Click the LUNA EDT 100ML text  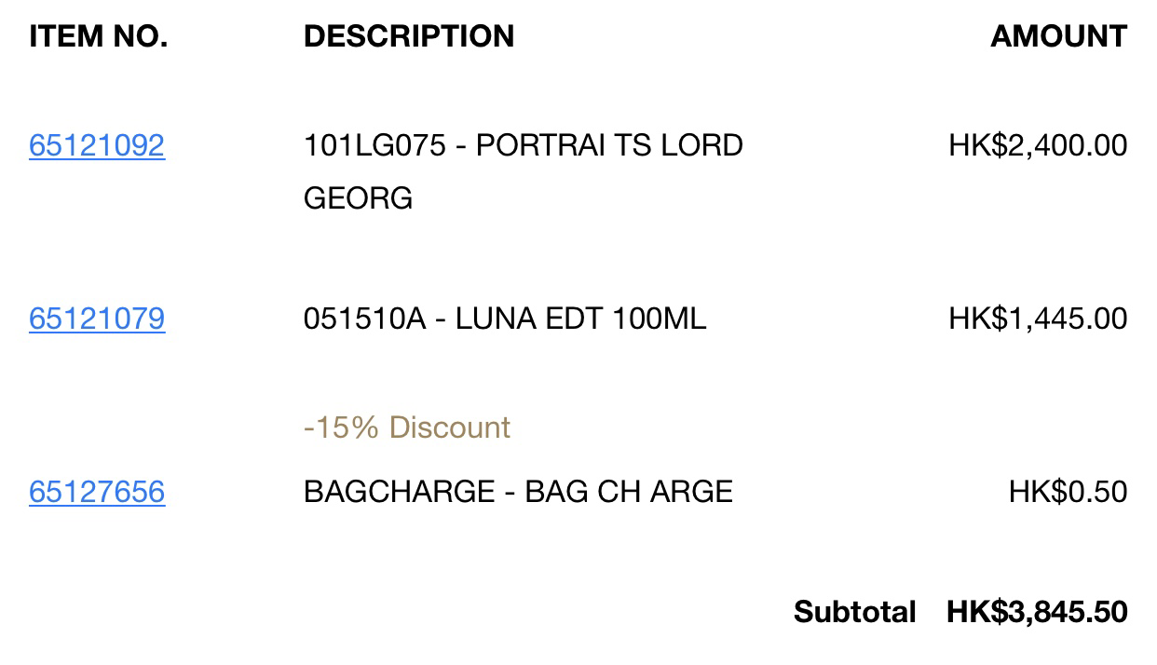point(580,319)
